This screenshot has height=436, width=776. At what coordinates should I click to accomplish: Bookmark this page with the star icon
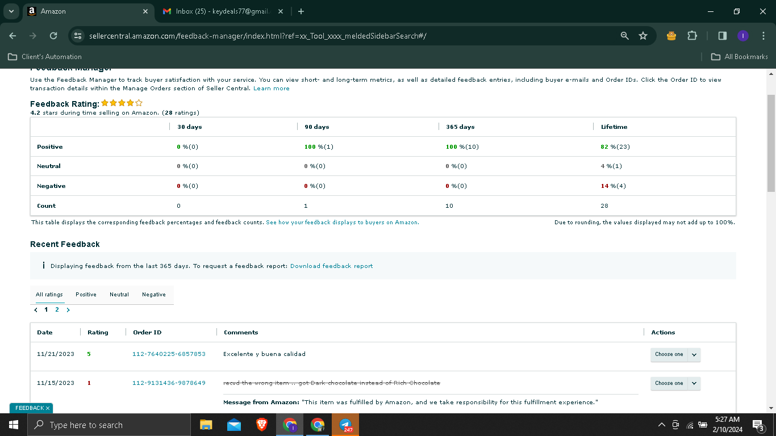pos(643,36)
